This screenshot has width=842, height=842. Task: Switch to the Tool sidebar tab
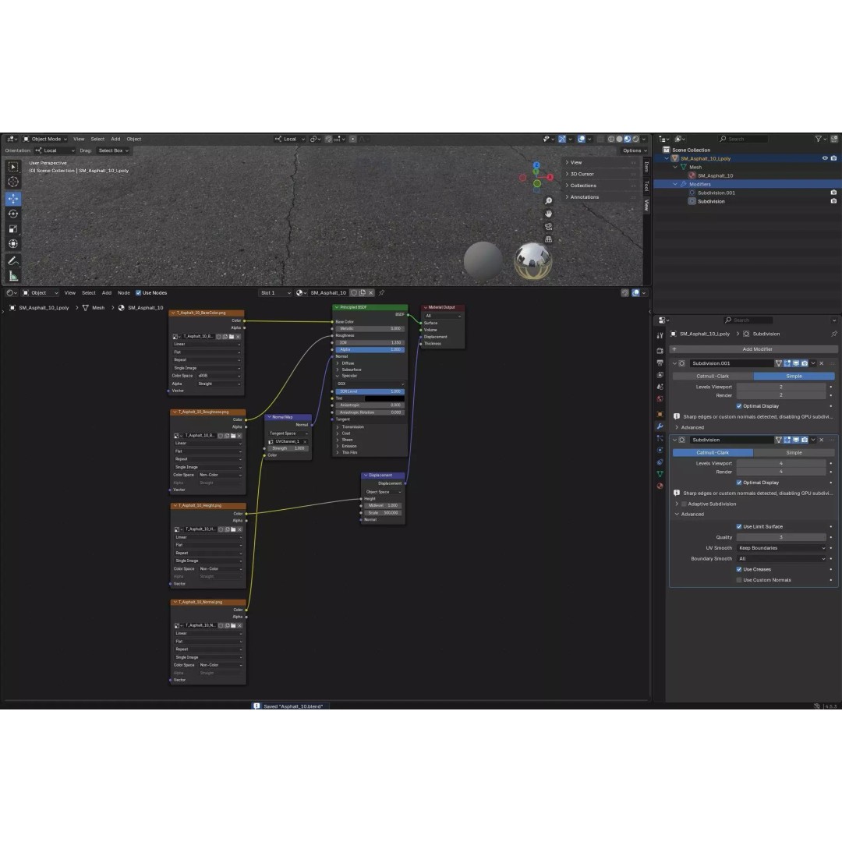click(646, 186)
